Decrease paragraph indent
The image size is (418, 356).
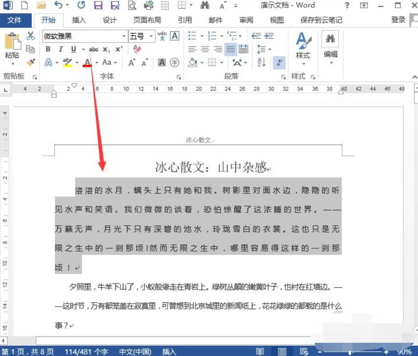click(256, 36)
